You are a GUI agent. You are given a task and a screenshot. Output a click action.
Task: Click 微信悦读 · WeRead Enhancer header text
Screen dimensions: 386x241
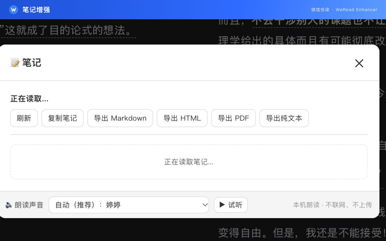click(344, 10)
